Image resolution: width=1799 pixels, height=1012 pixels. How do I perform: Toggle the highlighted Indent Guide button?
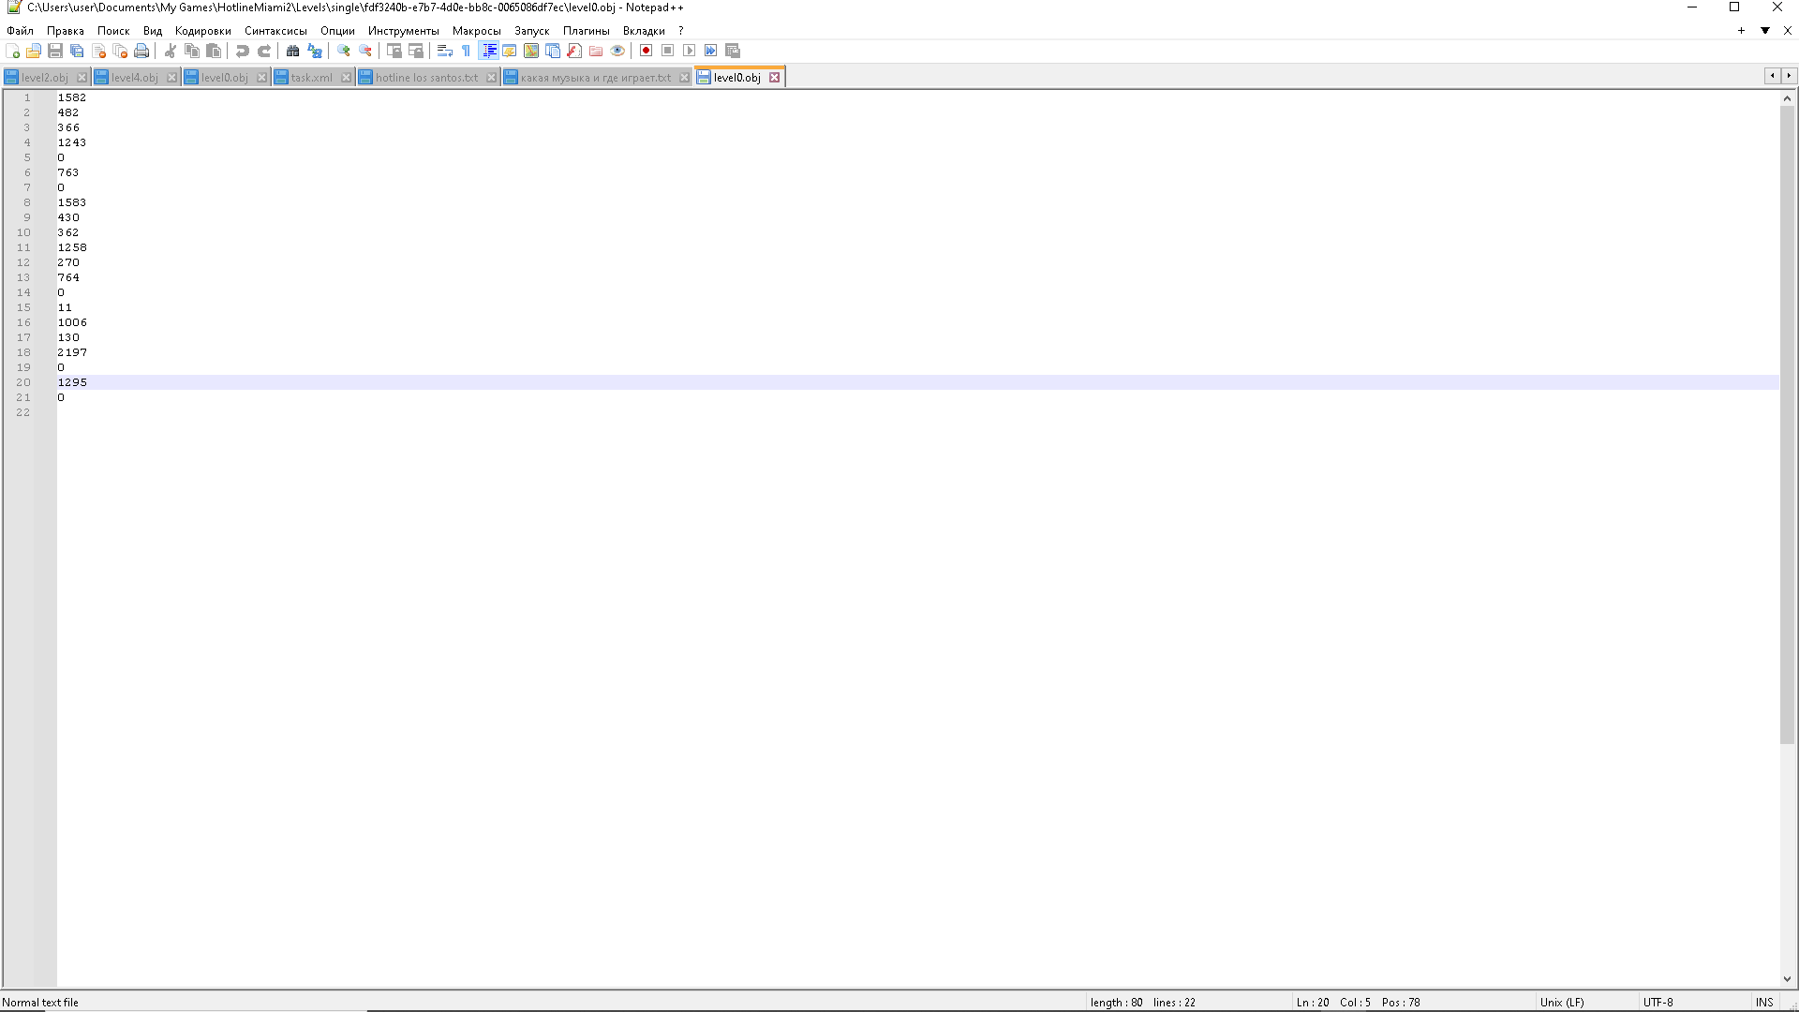488,51
